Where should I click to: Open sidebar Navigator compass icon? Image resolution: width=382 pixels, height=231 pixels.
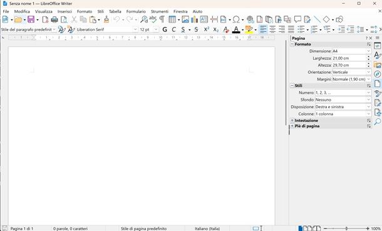coord(378,74)
